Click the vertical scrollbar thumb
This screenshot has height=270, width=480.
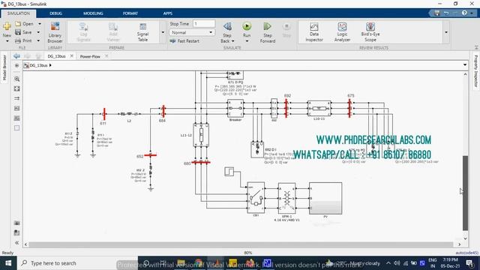click(465, 193)
